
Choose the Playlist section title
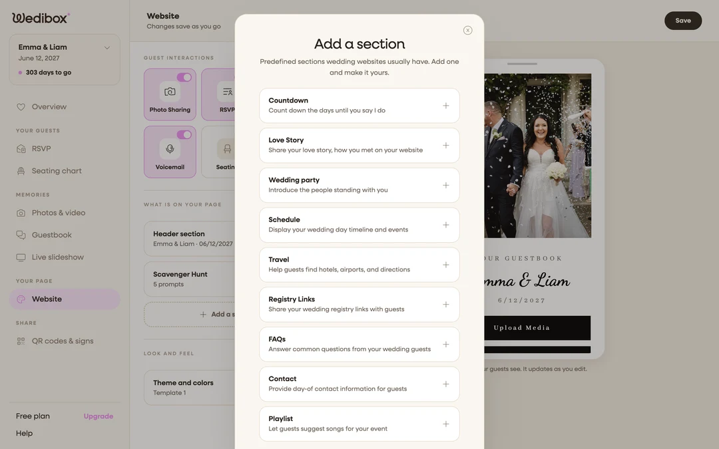coord(281,419)
